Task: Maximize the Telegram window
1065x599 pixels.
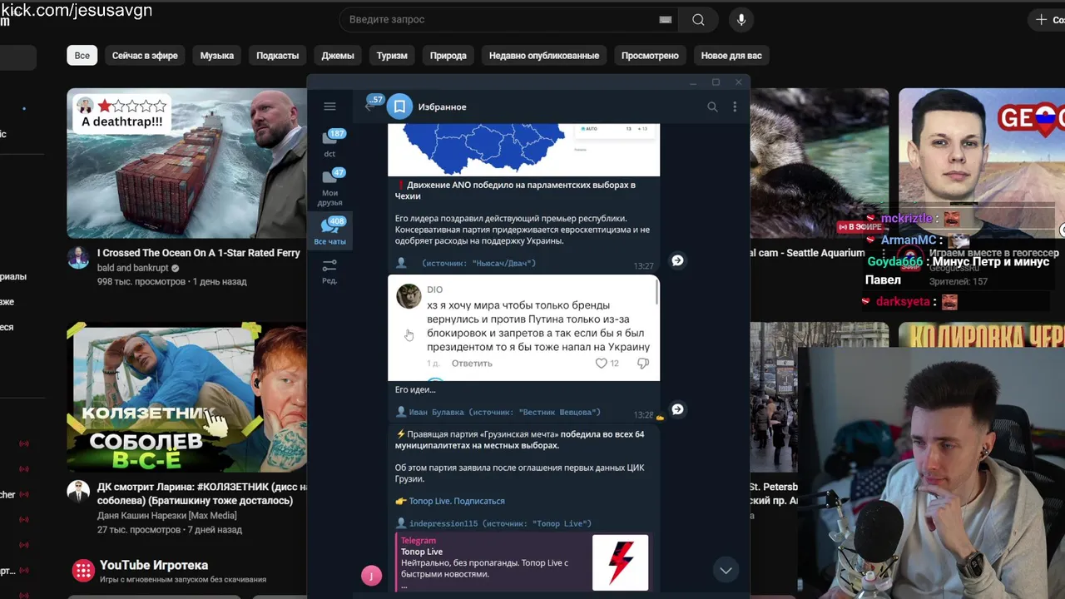Action: click(716, 82)
